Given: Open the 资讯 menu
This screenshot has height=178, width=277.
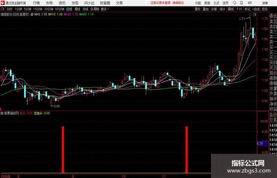Looking at the screenshot, I should 62,3.
